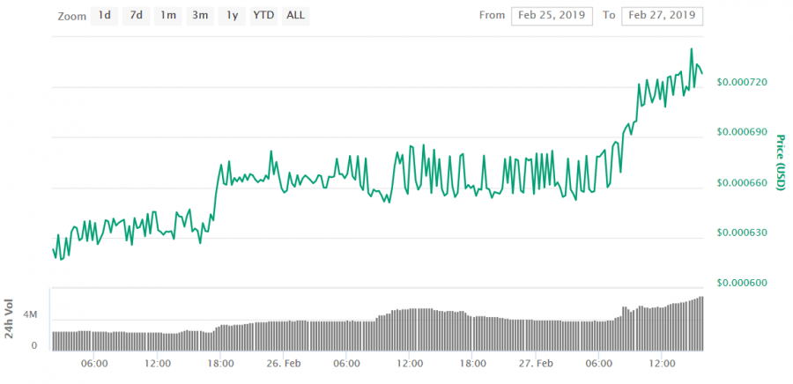Click the 24h Vol axis title
This screenshot has width=793, height=384.
point(9,318)
